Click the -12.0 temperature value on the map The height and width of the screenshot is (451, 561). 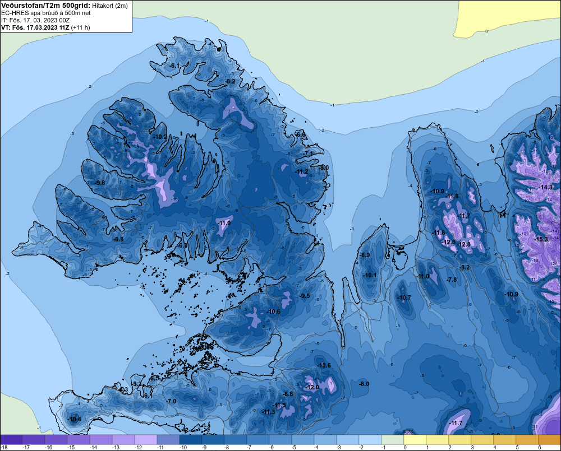tap(312, 388)
